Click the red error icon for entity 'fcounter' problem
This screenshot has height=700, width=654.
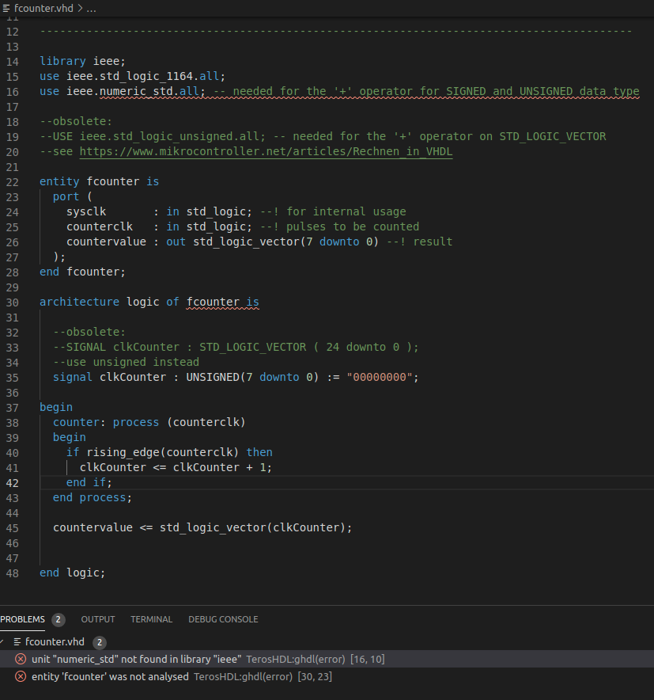pyautogui.click(x=21, y=676)
